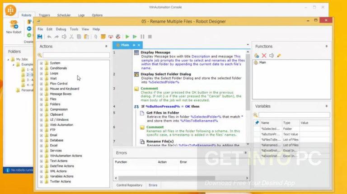Open the tab list dropdown arrow
This screenshot has width=347, height=194.
coord(248,45)
